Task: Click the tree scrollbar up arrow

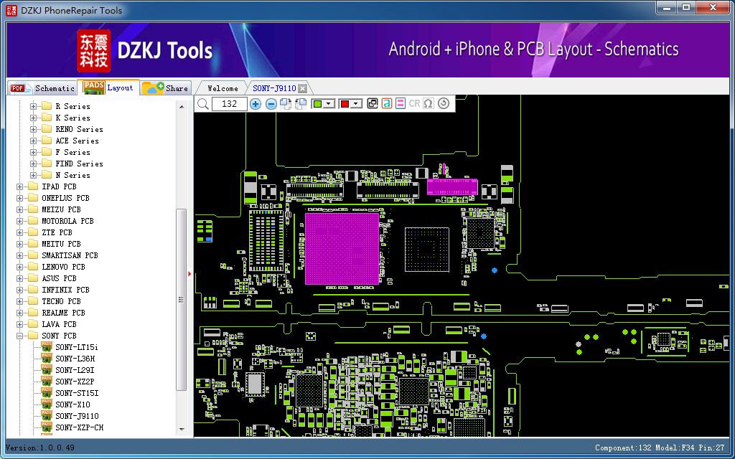Action: [182, 107]
